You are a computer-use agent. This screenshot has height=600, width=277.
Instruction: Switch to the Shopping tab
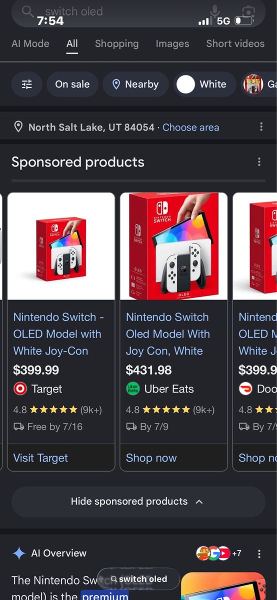click(116, 43)
